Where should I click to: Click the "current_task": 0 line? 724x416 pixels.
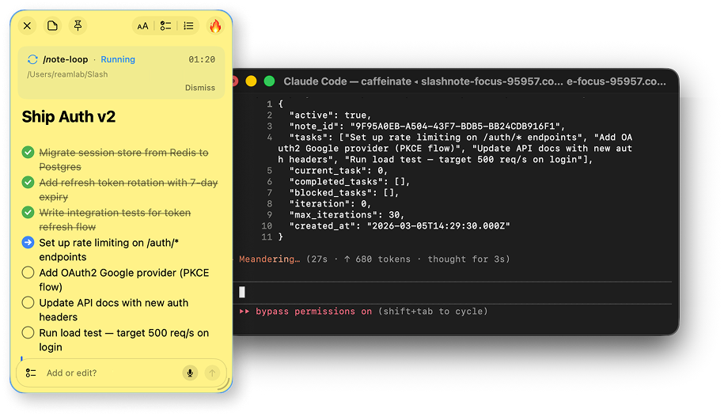coord(339,170)
